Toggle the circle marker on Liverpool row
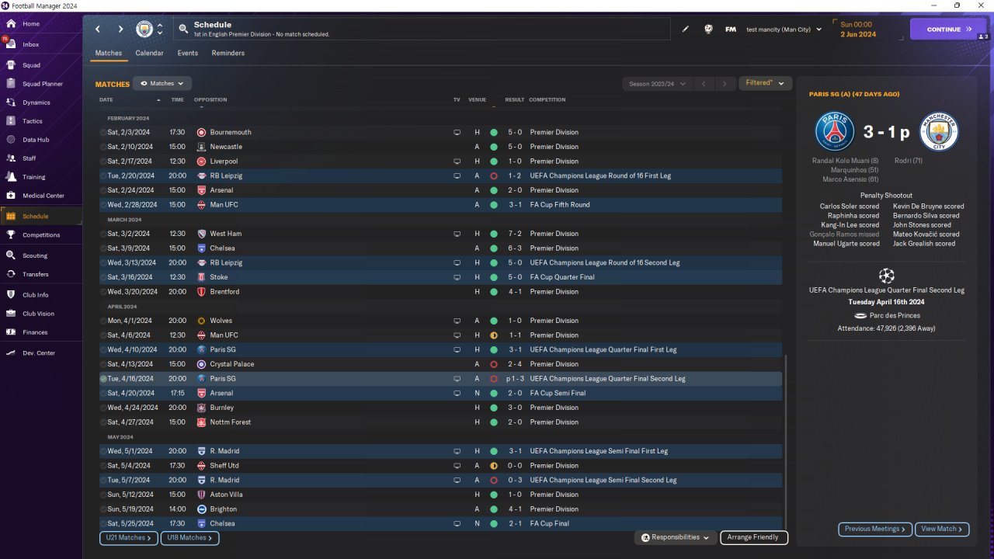Image resolution: width=994 pixels, height=559 pixels. coord(103,161)
